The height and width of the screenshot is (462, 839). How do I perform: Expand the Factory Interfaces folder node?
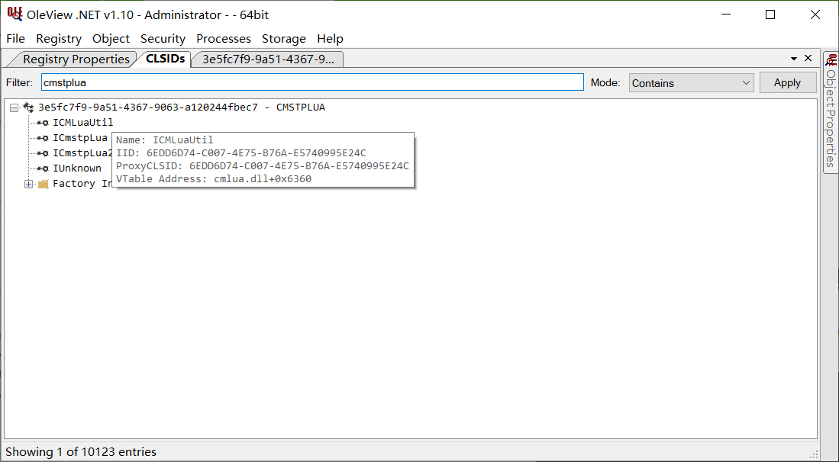[28, 184]
